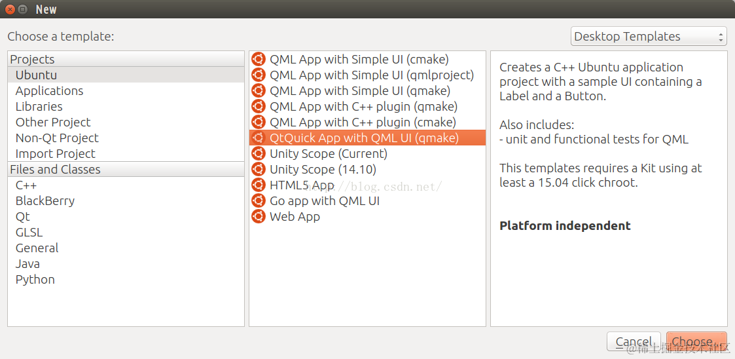Select the Python files category

tap(35, 280)
